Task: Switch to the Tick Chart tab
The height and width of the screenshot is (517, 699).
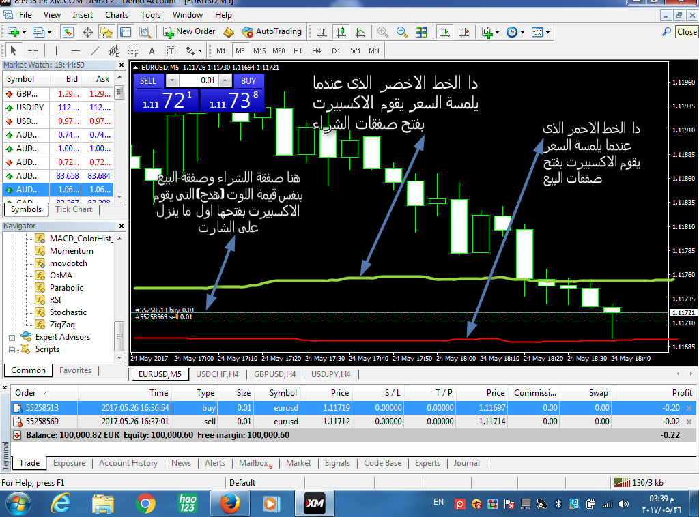Action: [x=74, y=209]
